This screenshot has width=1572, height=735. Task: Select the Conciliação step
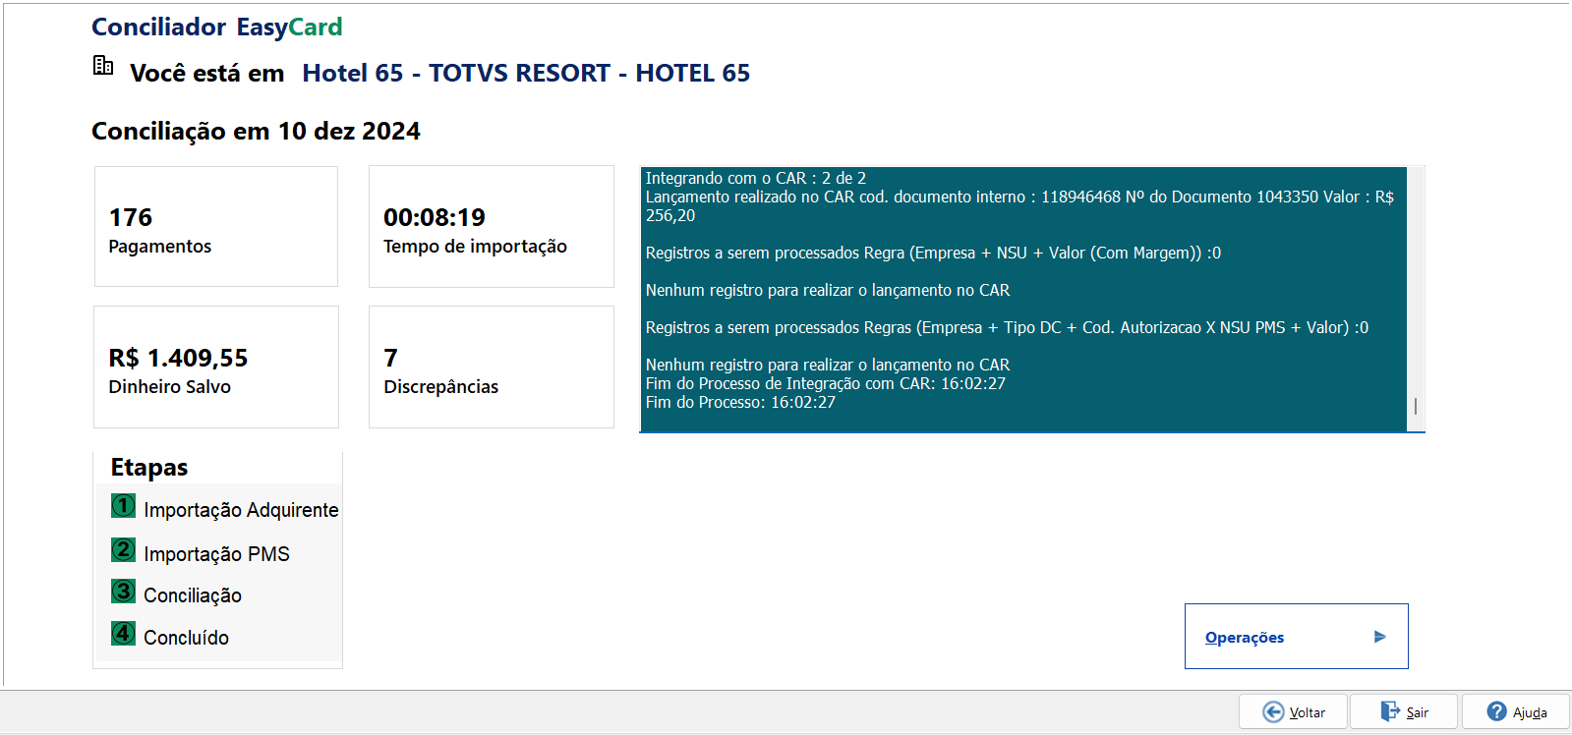pos(193,595)
